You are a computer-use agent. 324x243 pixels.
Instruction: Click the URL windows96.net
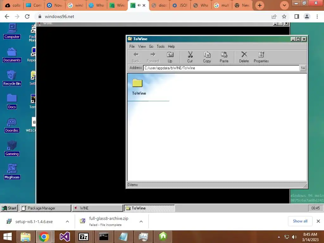(59, 16)
